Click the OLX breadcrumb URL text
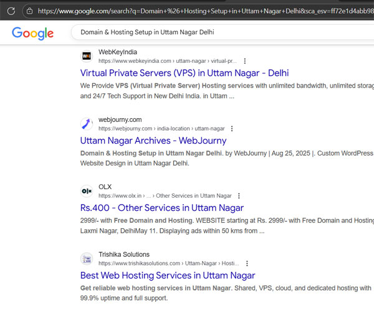Image resolution: width=374 pixels, height=311 pixels. [165, 196]
